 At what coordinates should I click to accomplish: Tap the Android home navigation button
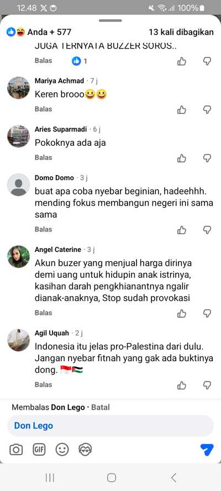point(111,478)
